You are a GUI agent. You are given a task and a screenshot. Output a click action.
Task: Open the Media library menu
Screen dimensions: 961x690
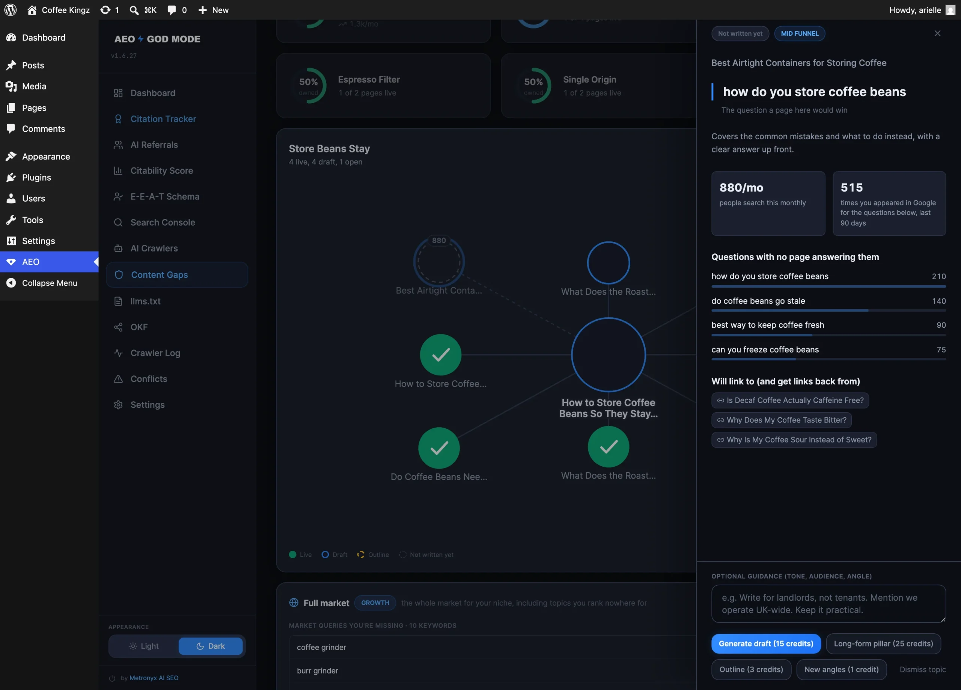tap(49, 86)
